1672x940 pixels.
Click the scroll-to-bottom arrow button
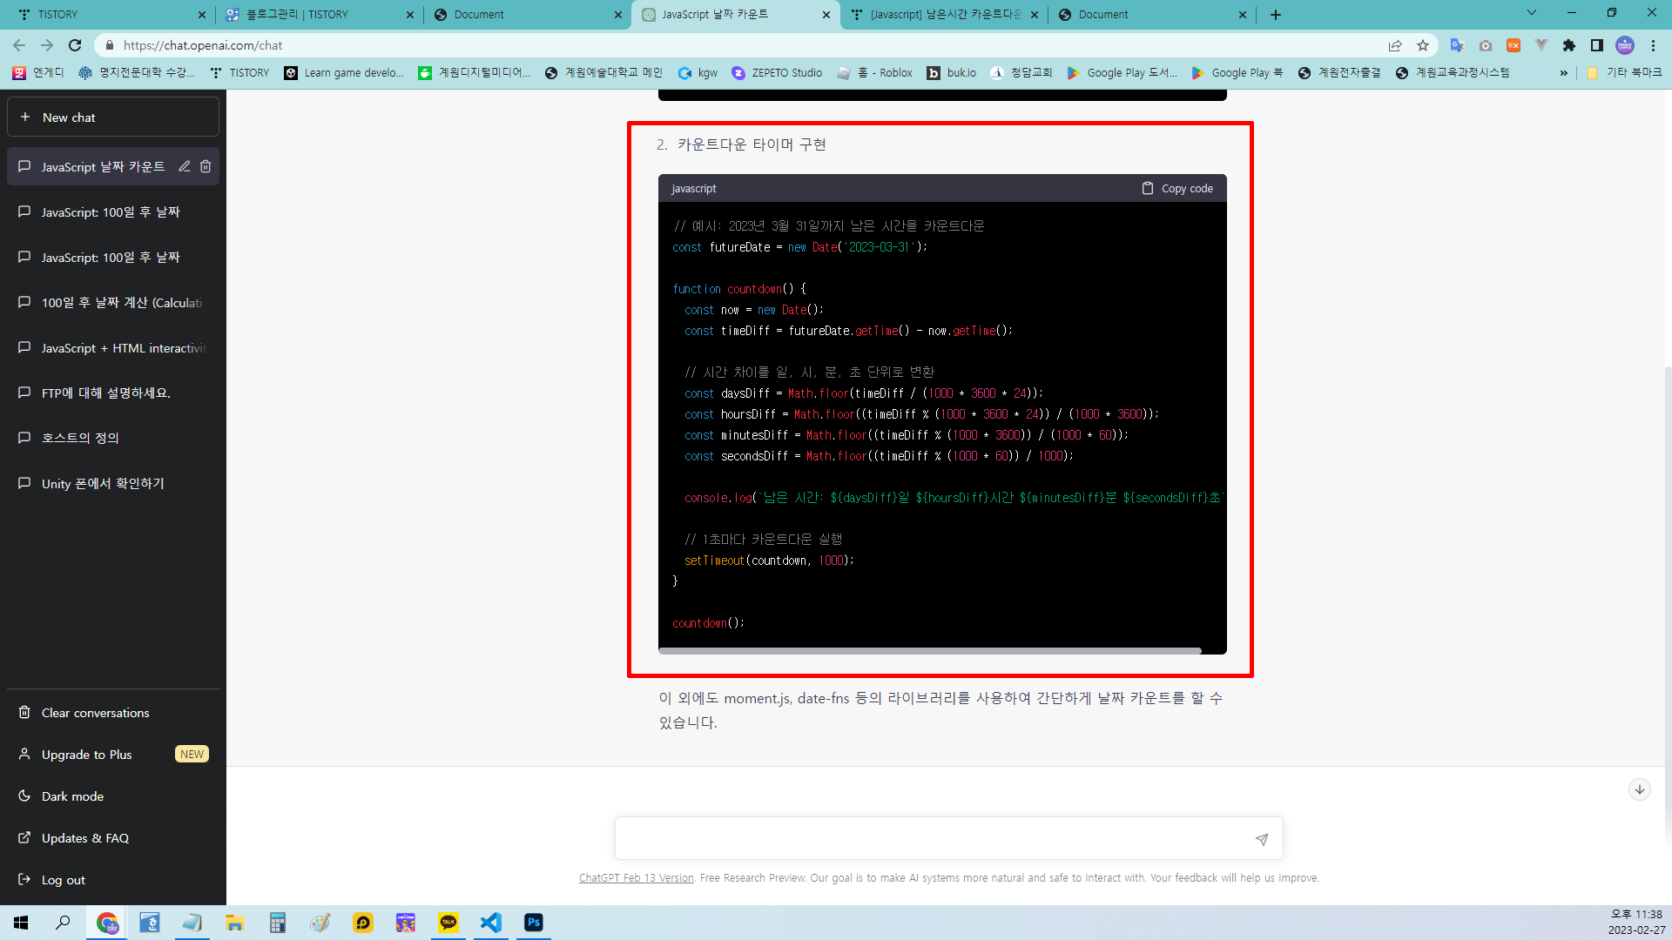click(x=1639, y=789)
